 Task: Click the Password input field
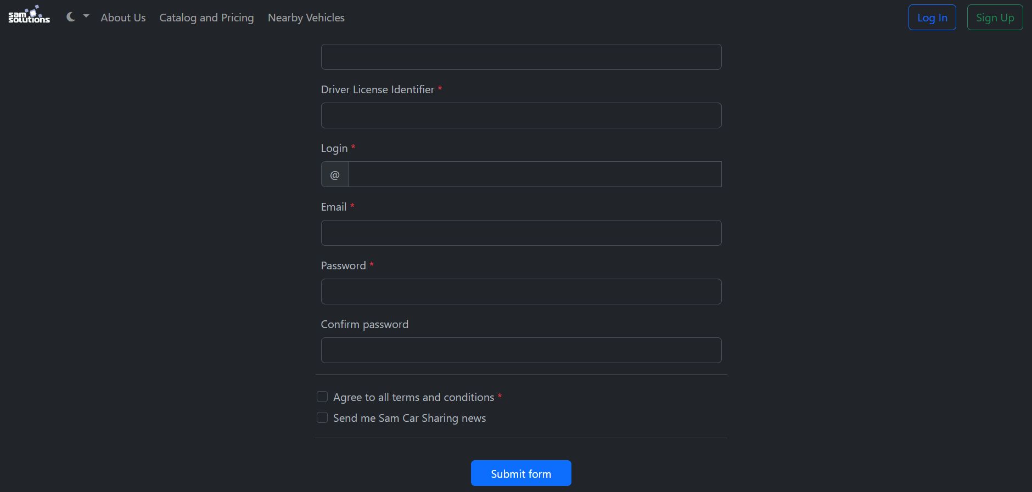coord(521,292)
